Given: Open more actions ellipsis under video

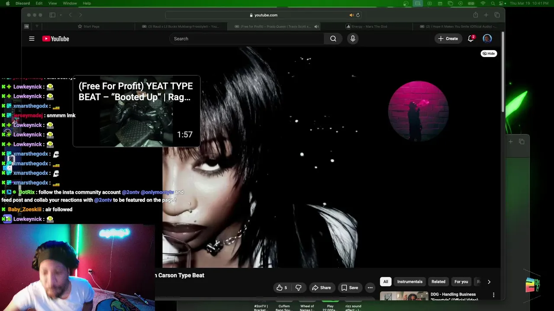Looking at the screenshot, I should tap(370, 288).
